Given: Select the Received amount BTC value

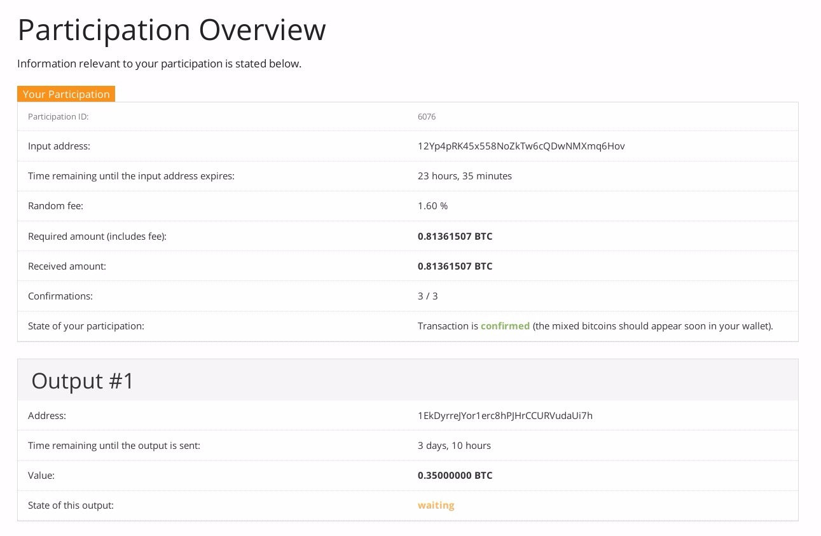Looking at the screenshot, I should (x=455, y=266).
